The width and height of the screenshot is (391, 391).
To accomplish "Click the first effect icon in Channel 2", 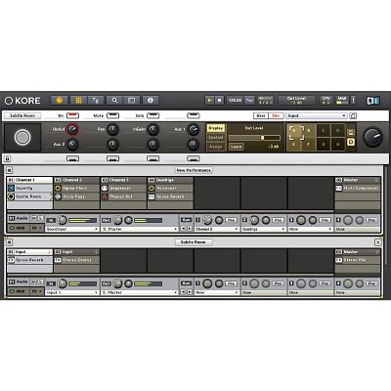I will click(58, 189).
